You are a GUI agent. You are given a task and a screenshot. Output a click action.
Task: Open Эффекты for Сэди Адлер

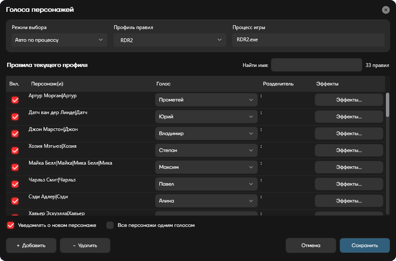[x=349, y=201]
